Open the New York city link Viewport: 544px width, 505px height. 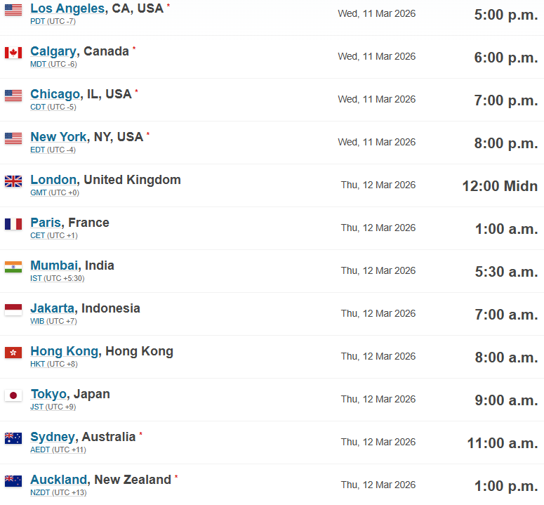[x=58, y=137]
